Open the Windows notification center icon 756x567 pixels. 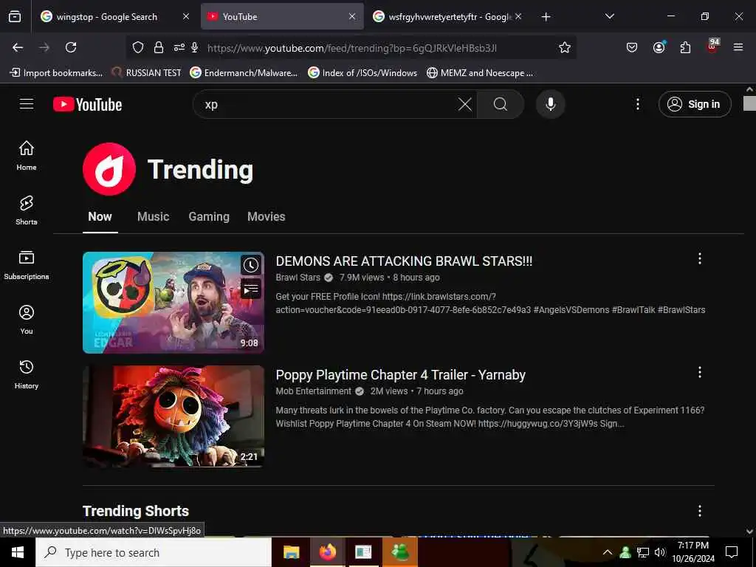click(732, 552)
